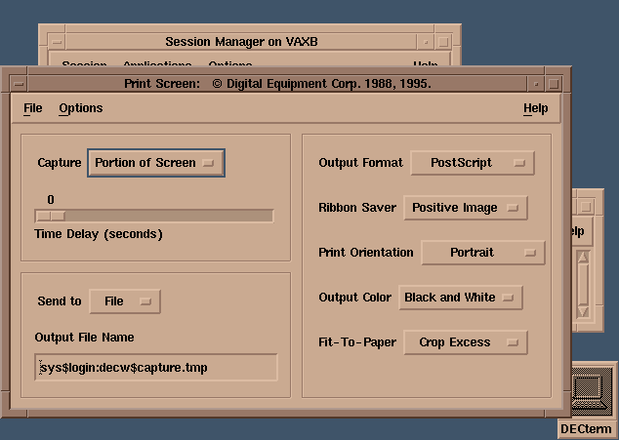Open the Output Format PostScript dropdown
This screenshot has height=440, width=619.
pos(473,163)
